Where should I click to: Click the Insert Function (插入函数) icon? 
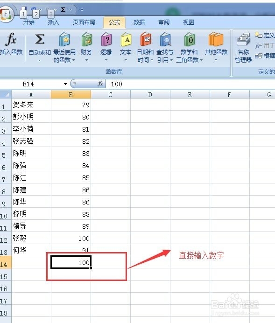tap(11, 39)
